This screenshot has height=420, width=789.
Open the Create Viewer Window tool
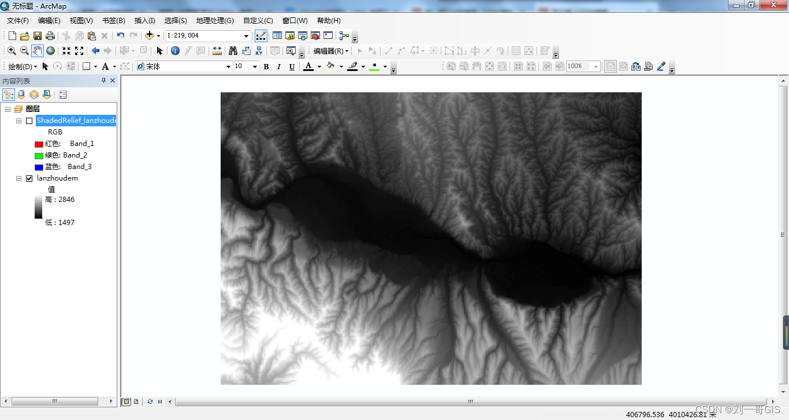click(x=291, y=51)
